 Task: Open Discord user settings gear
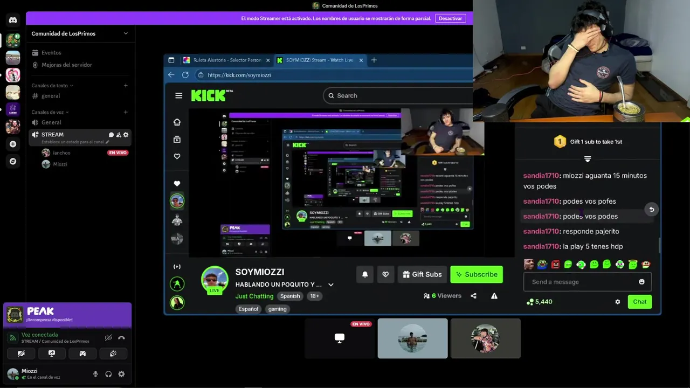[121, 374]
